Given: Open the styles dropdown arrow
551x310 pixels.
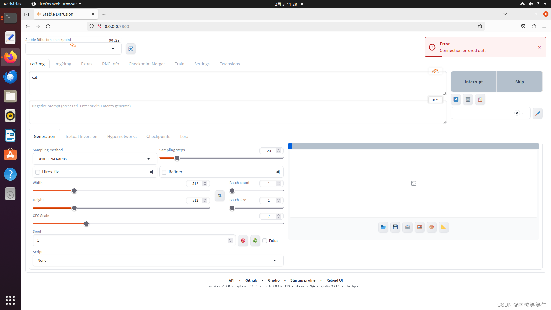Looking at the screenshot, I should [522, 113].
